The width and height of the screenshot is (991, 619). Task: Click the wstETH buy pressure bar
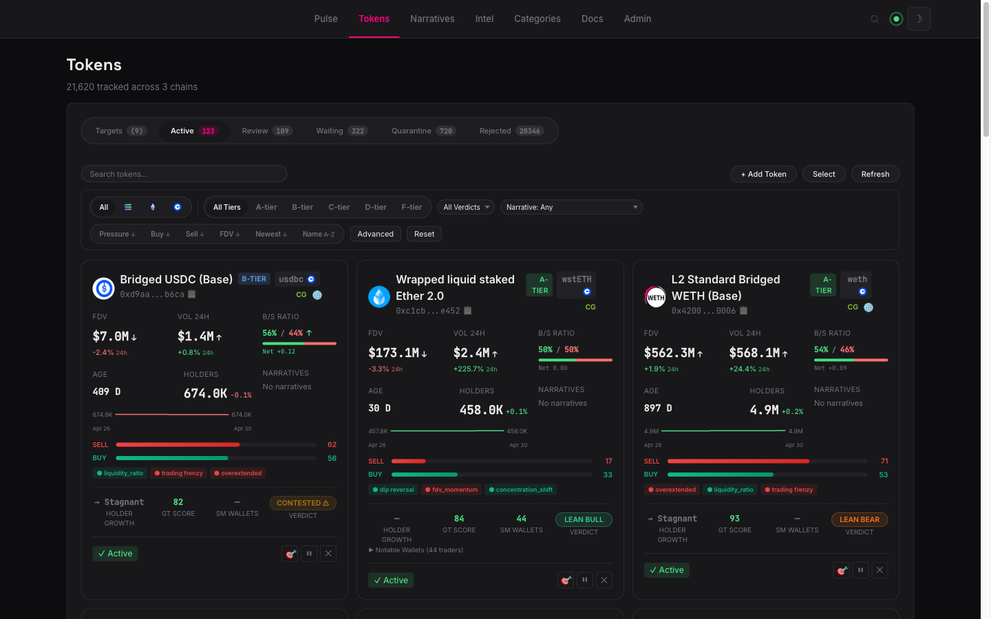(x=491, y=475)
